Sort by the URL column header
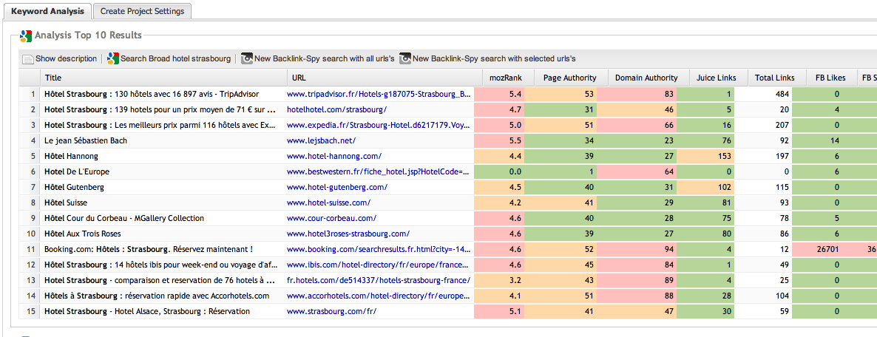 pyautogui.click(x=385, y=78)
